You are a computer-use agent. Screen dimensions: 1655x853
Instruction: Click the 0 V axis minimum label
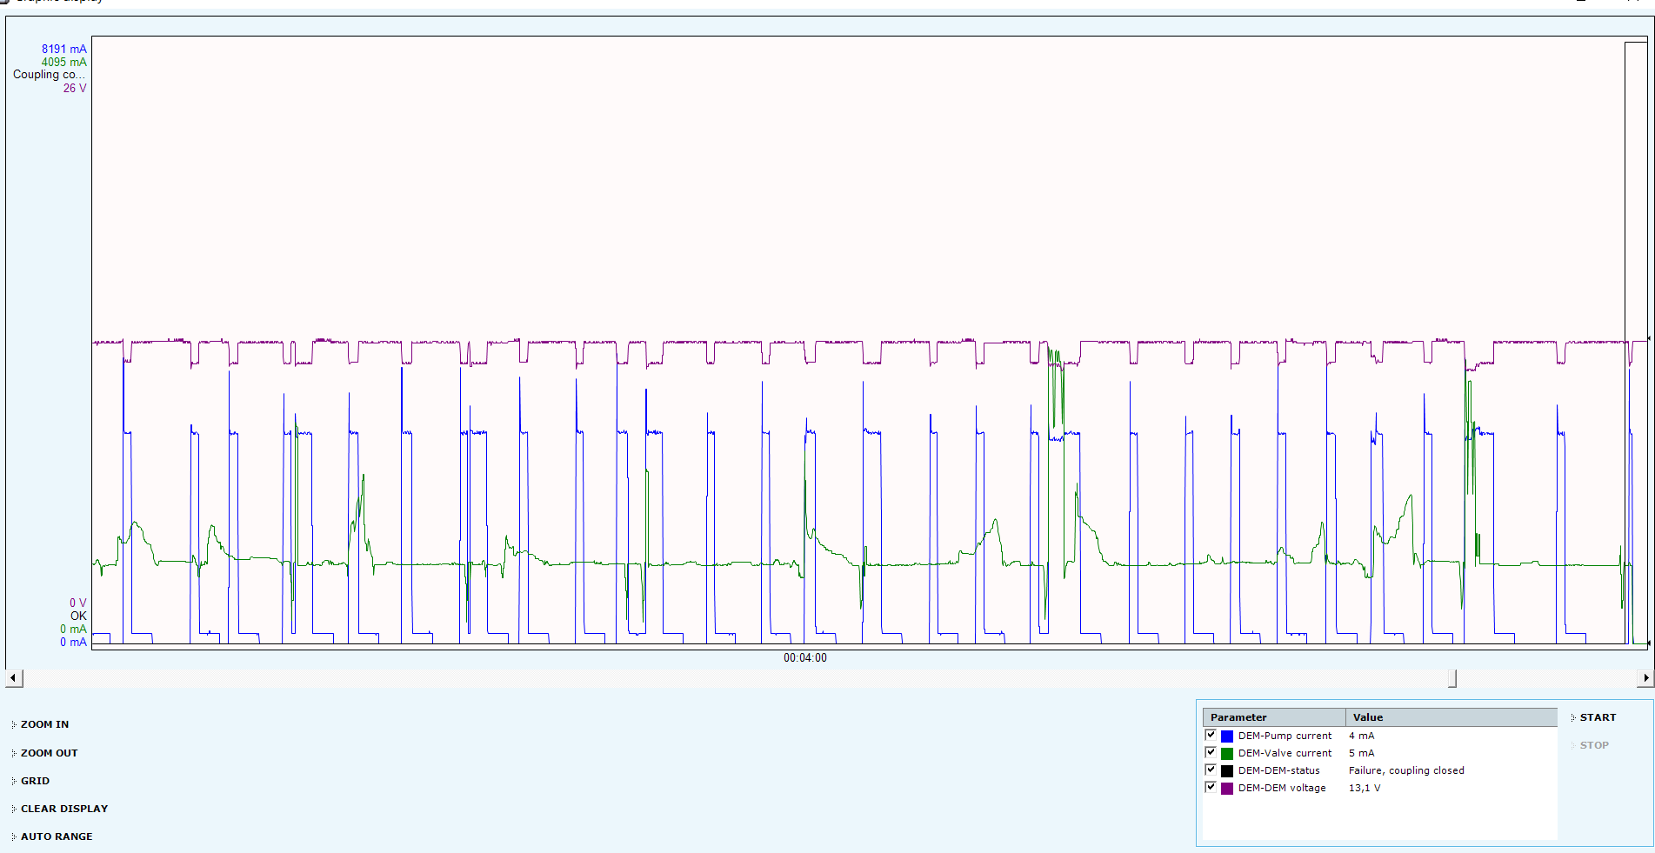pyautogui.click(x=78, y=603)
